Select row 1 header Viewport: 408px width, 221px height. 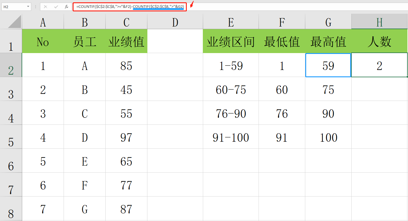pyautogui.click(x=11, y=41)
